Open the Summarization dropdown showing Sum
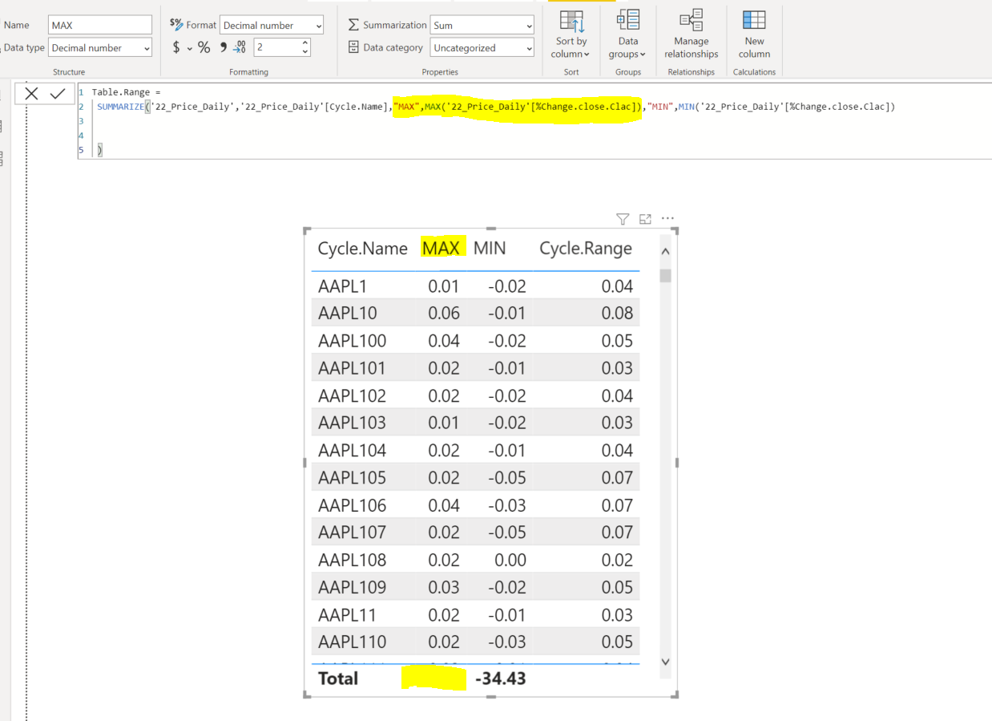Screen dimensions: 992x721 pos(482,26)
